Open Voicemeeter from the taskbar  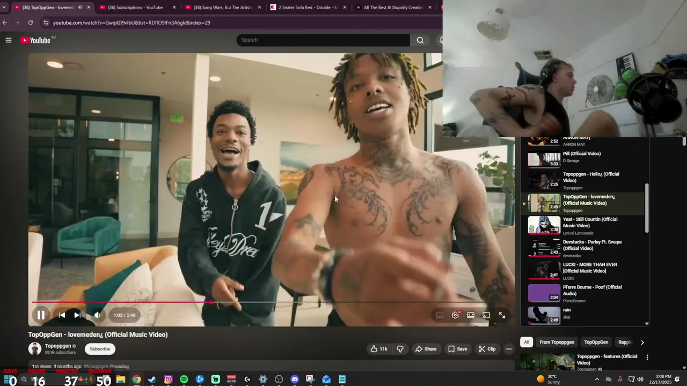(x=231, y=380)
